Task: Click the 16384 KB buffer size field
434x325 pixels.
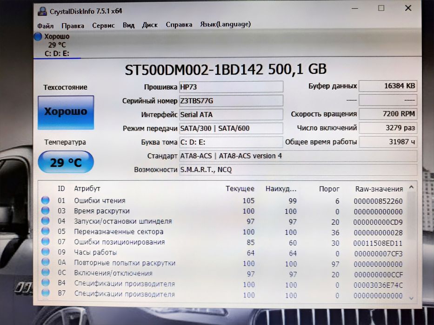Action: [388, 86]
